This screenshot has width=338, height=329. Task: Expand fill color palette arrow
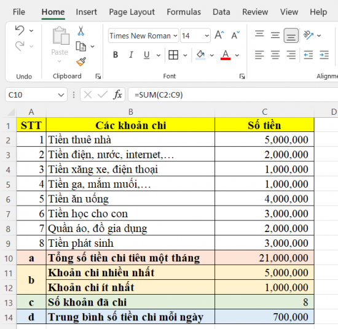click(x=212, y=55)
